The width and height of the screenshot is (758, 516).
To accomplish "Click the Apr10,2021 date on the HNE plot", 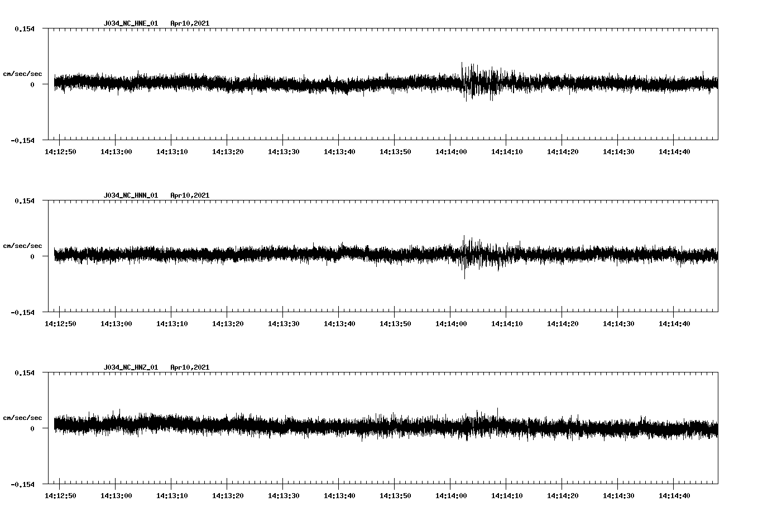I will pyautogui.click(x=190, y=23).
